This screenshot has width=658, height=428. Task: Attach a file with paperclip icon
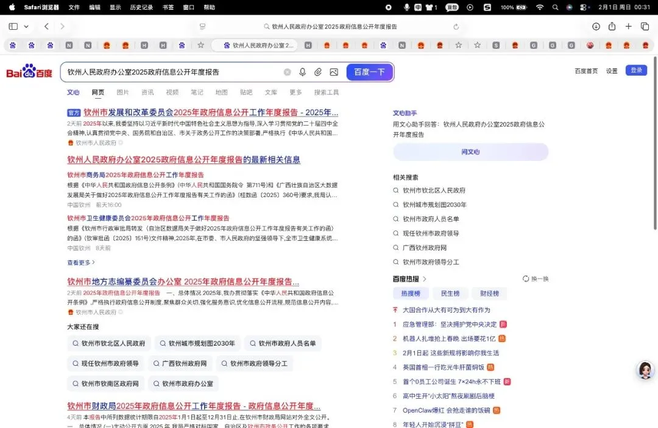tap(318, 72)
